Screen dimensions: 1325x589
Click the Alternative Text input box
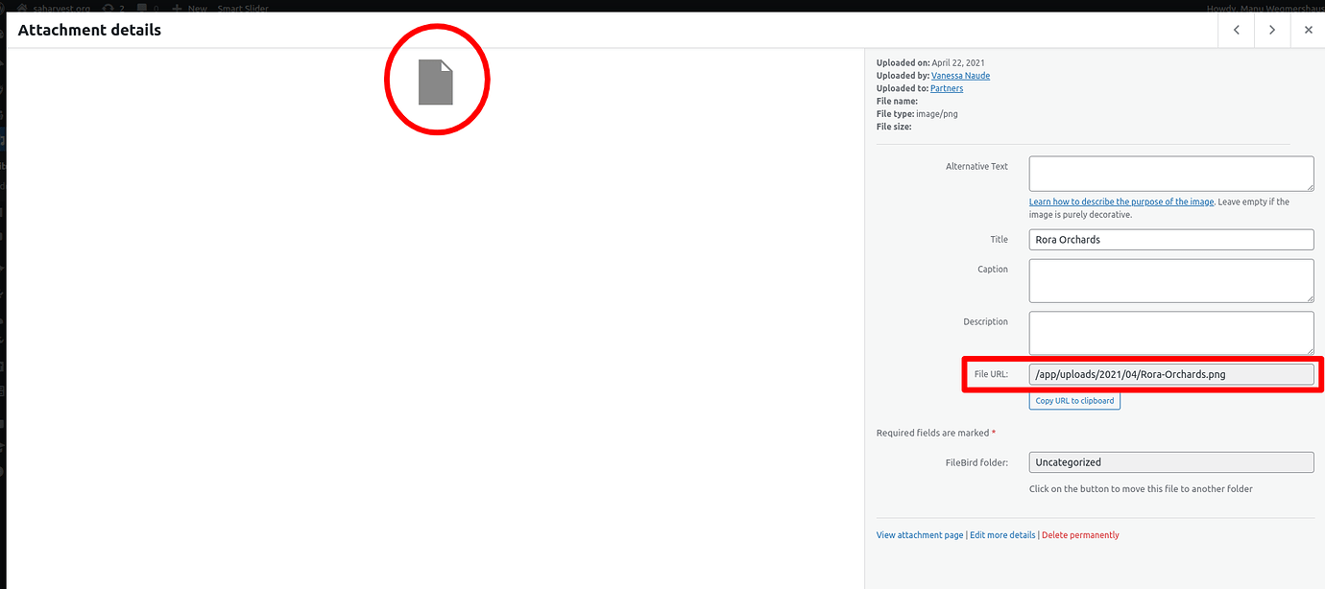[1170, 174]
